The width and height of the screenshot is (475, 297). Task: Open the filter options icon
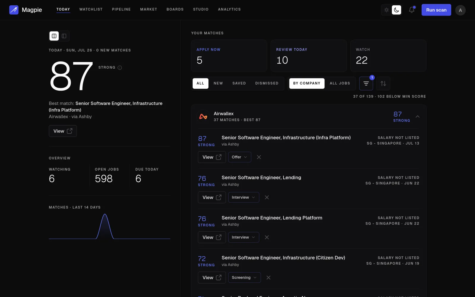(366, 83)
